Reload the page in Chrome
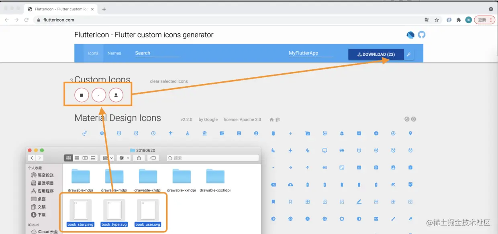Image resolution: width=498 pixels, height=234 pixels. pyautogui.click(x=27, y=20)
